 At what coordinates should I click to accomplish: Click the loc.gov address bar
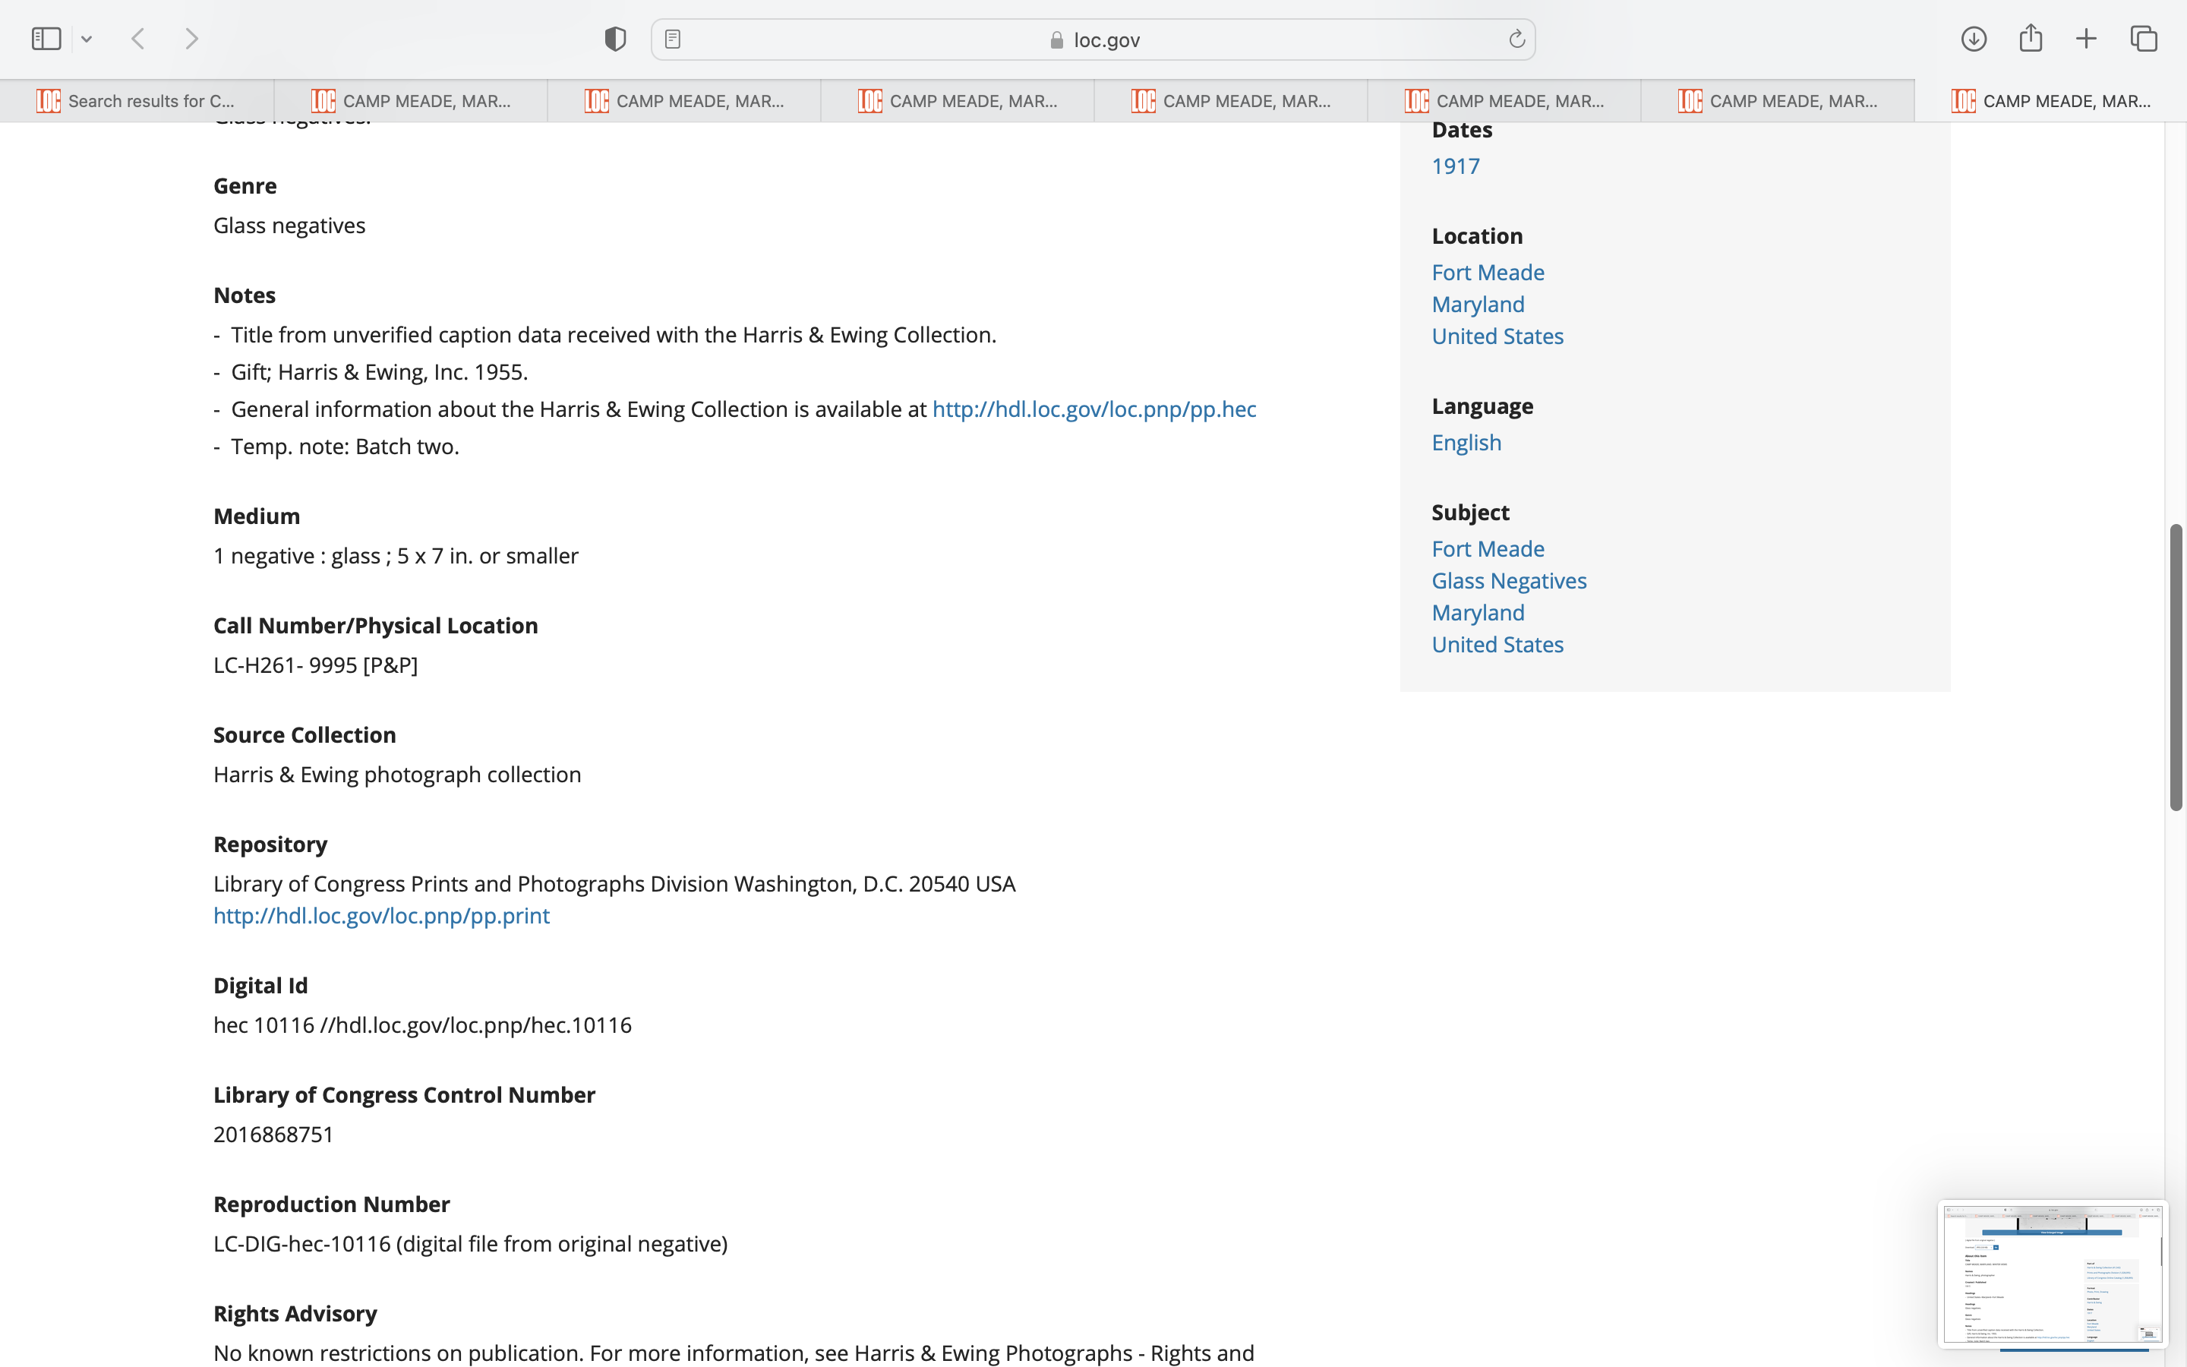pos(1093,39)
